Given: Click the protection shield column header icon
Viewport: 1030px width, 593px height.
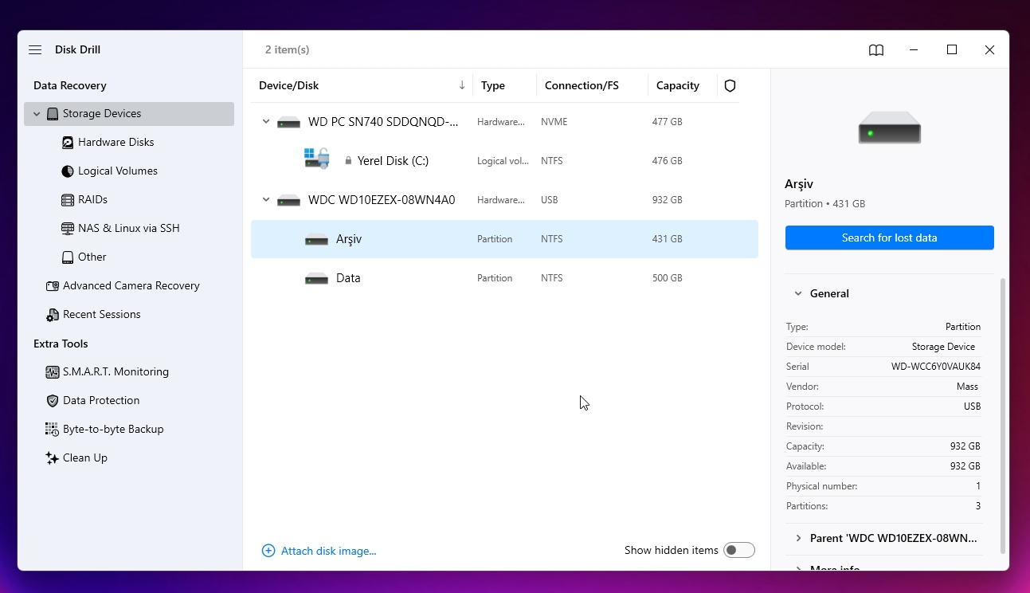Looking at the screenshot, I should [x=730, y=86].
